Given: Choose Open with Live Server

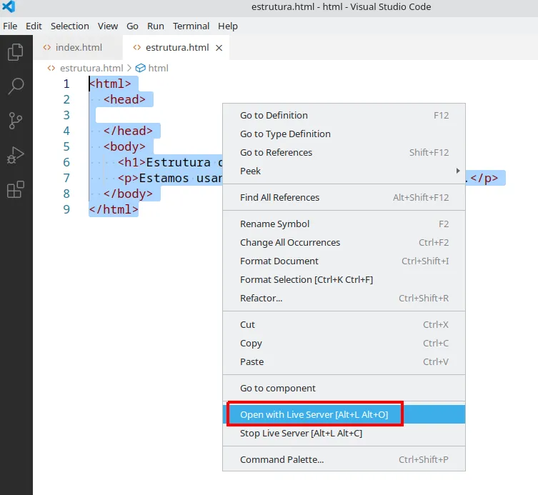Looking at the screenshot, I should [344, 414].
